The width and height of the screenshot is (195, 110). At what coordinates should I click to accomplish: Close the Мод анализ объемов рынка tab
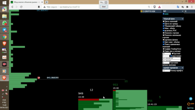click(42, 2)
